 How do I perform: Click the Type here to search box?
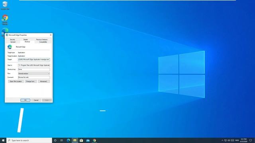tap(29, 140)
